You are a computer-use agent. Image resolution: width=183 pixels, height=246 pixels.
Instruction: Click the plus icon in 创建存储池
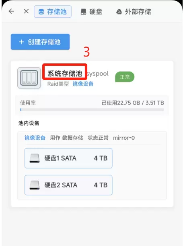(x=22, y=42)
